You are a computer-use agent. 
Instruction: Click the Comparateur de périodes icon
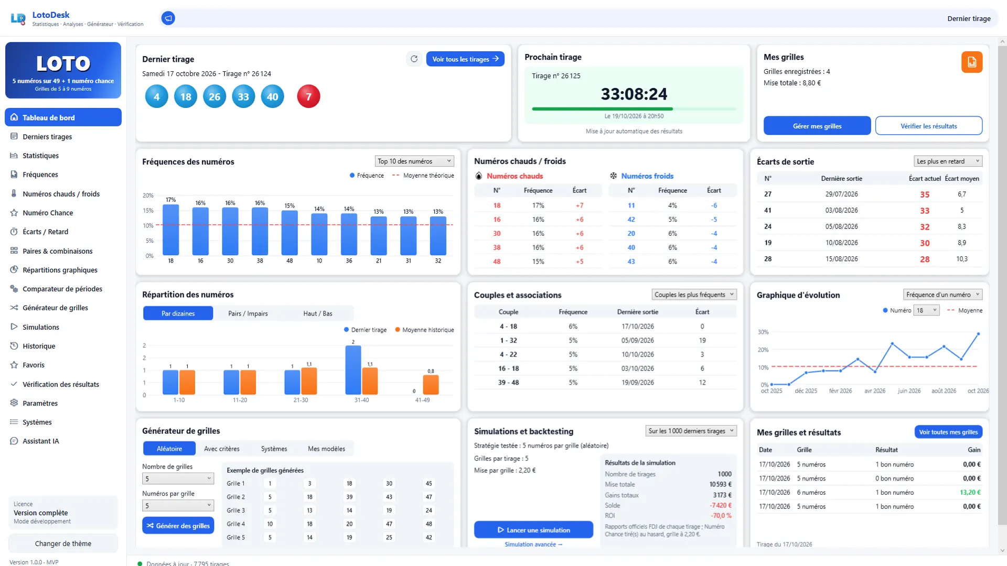click(14, 289)
